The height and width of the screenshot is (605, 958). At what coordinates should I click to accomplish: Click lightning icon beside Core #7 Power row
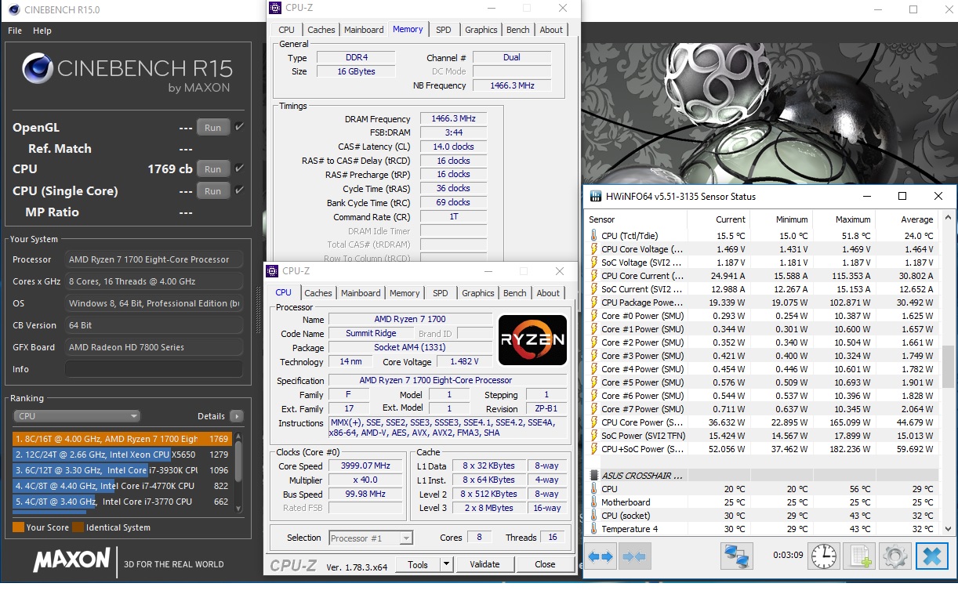coord(593,409)
